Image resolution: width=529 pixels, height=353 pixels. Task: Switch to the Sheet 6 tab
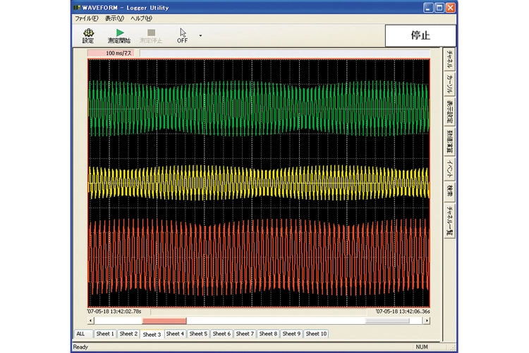click(x=221, y=334)
